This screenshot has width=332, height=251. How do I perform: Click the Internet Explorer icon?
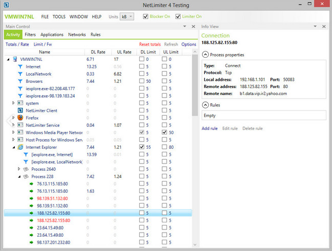[x=20, y=147]
